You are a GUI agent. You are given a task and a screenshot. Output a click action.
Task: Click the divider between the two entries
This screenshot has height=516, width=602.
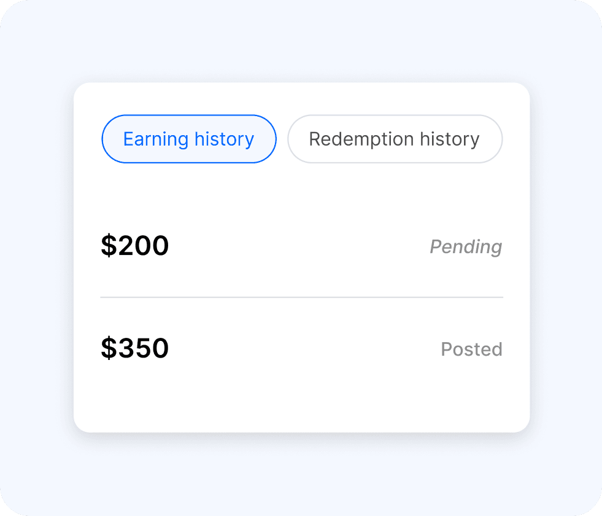(301, 297)
